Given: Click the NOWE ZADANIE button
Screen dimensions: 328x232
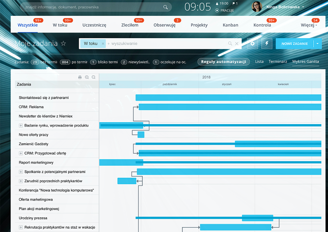Looking at the screenshot, I should pyautogui.click(x=294, y=43).
